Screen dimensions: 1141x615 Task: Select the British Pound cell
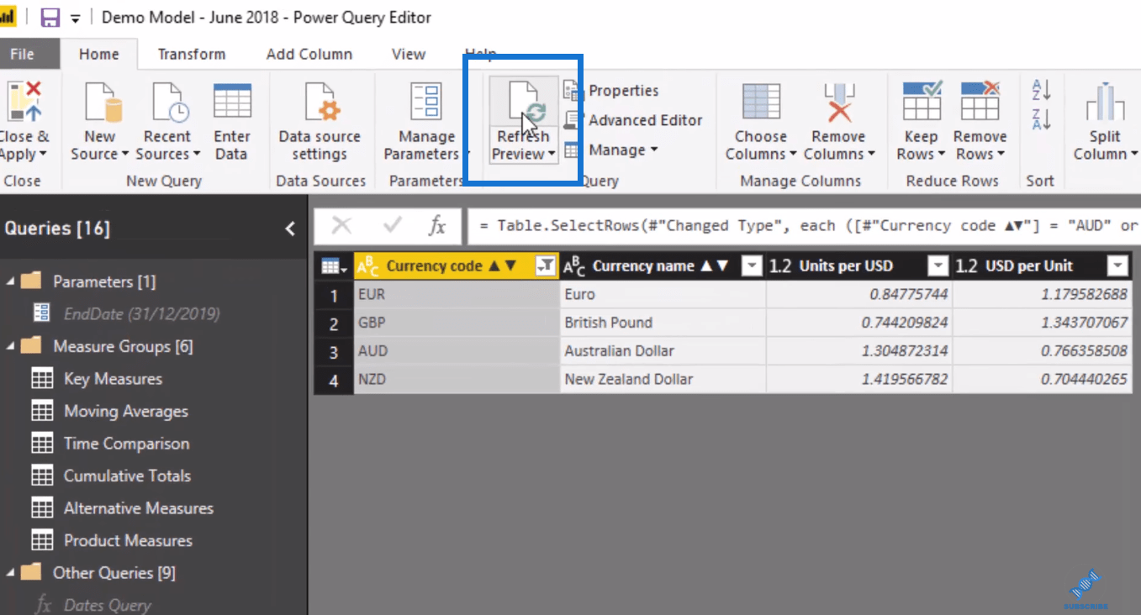pos(663,323)
